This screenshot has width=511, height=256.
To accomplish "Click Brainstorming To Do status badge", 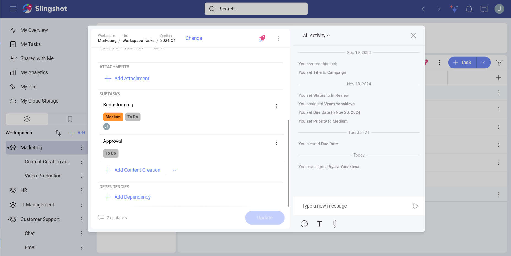I will point(133,117).
